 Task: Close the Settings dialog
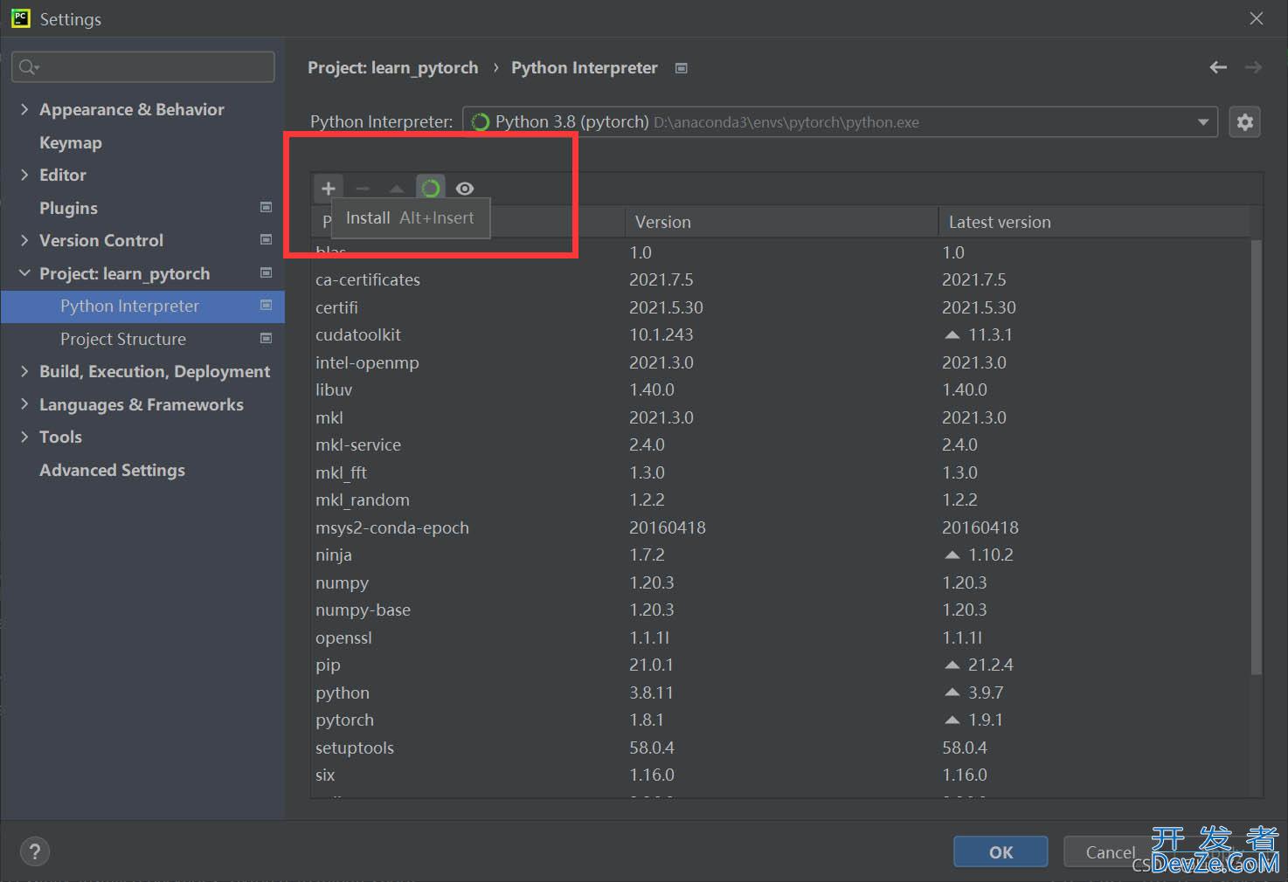coord(1257,18)
